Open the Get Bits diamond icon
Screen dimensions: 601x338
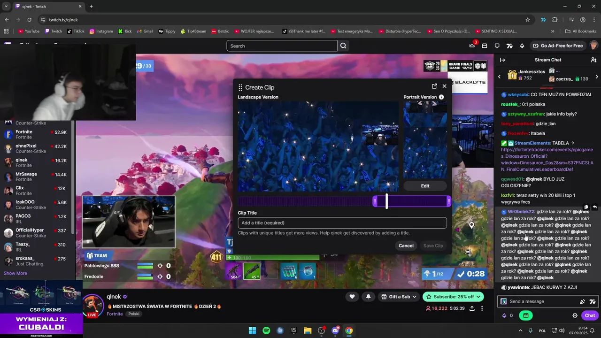[x=522, y=46]
